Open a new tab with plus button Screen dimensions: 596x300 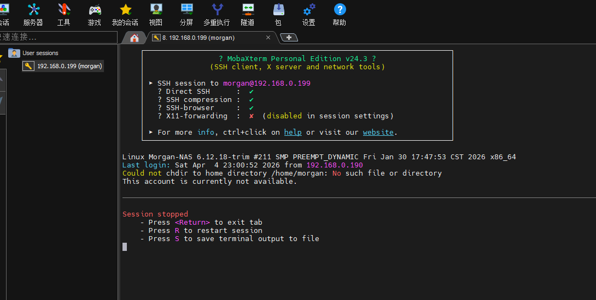(x=289, y=37)
